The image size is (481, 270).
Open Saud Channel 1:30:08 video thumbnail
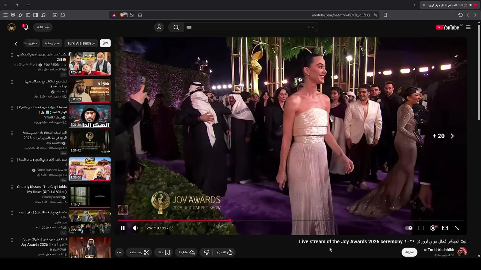[x=90, y=169]
